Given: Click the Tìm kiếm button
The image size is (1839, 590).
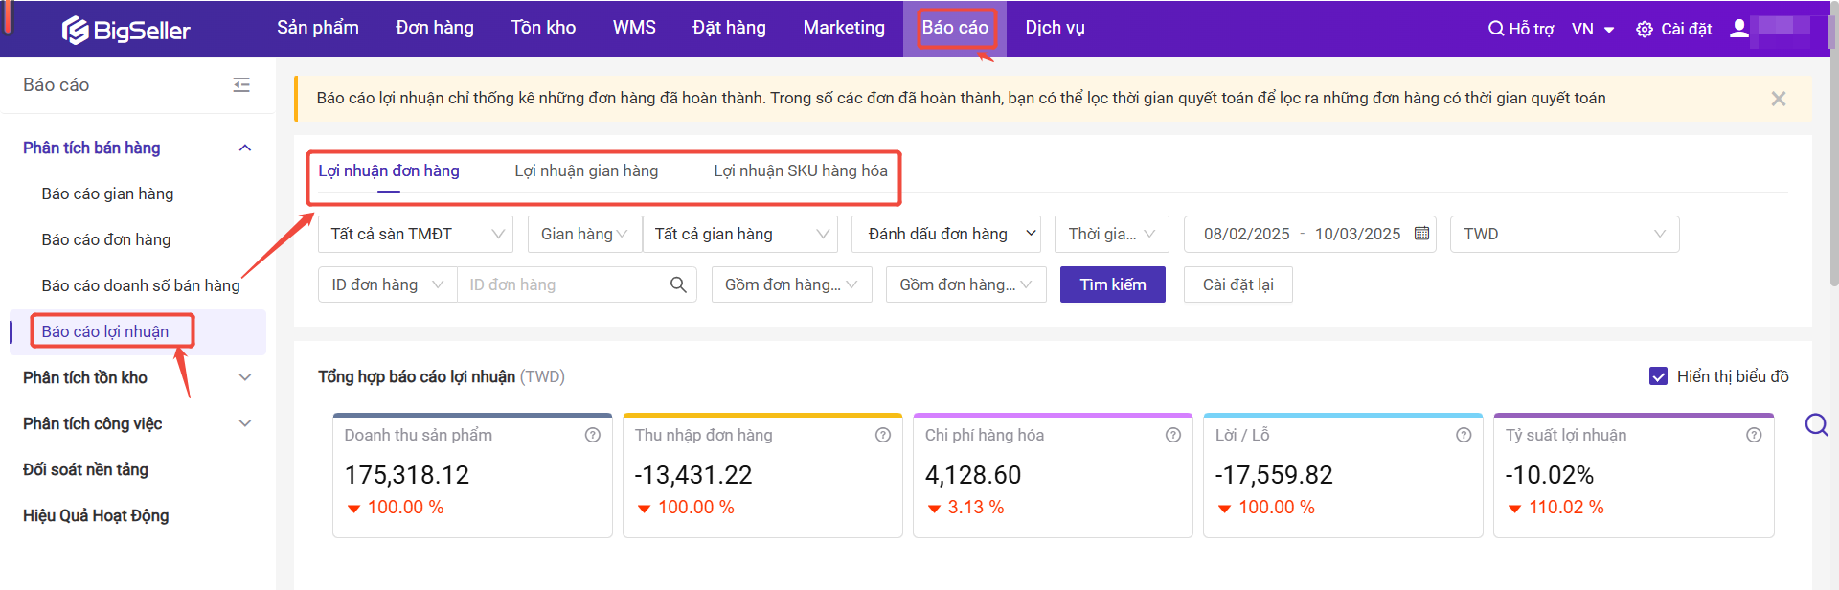Looking at the screenshot, I should 1113,284.
